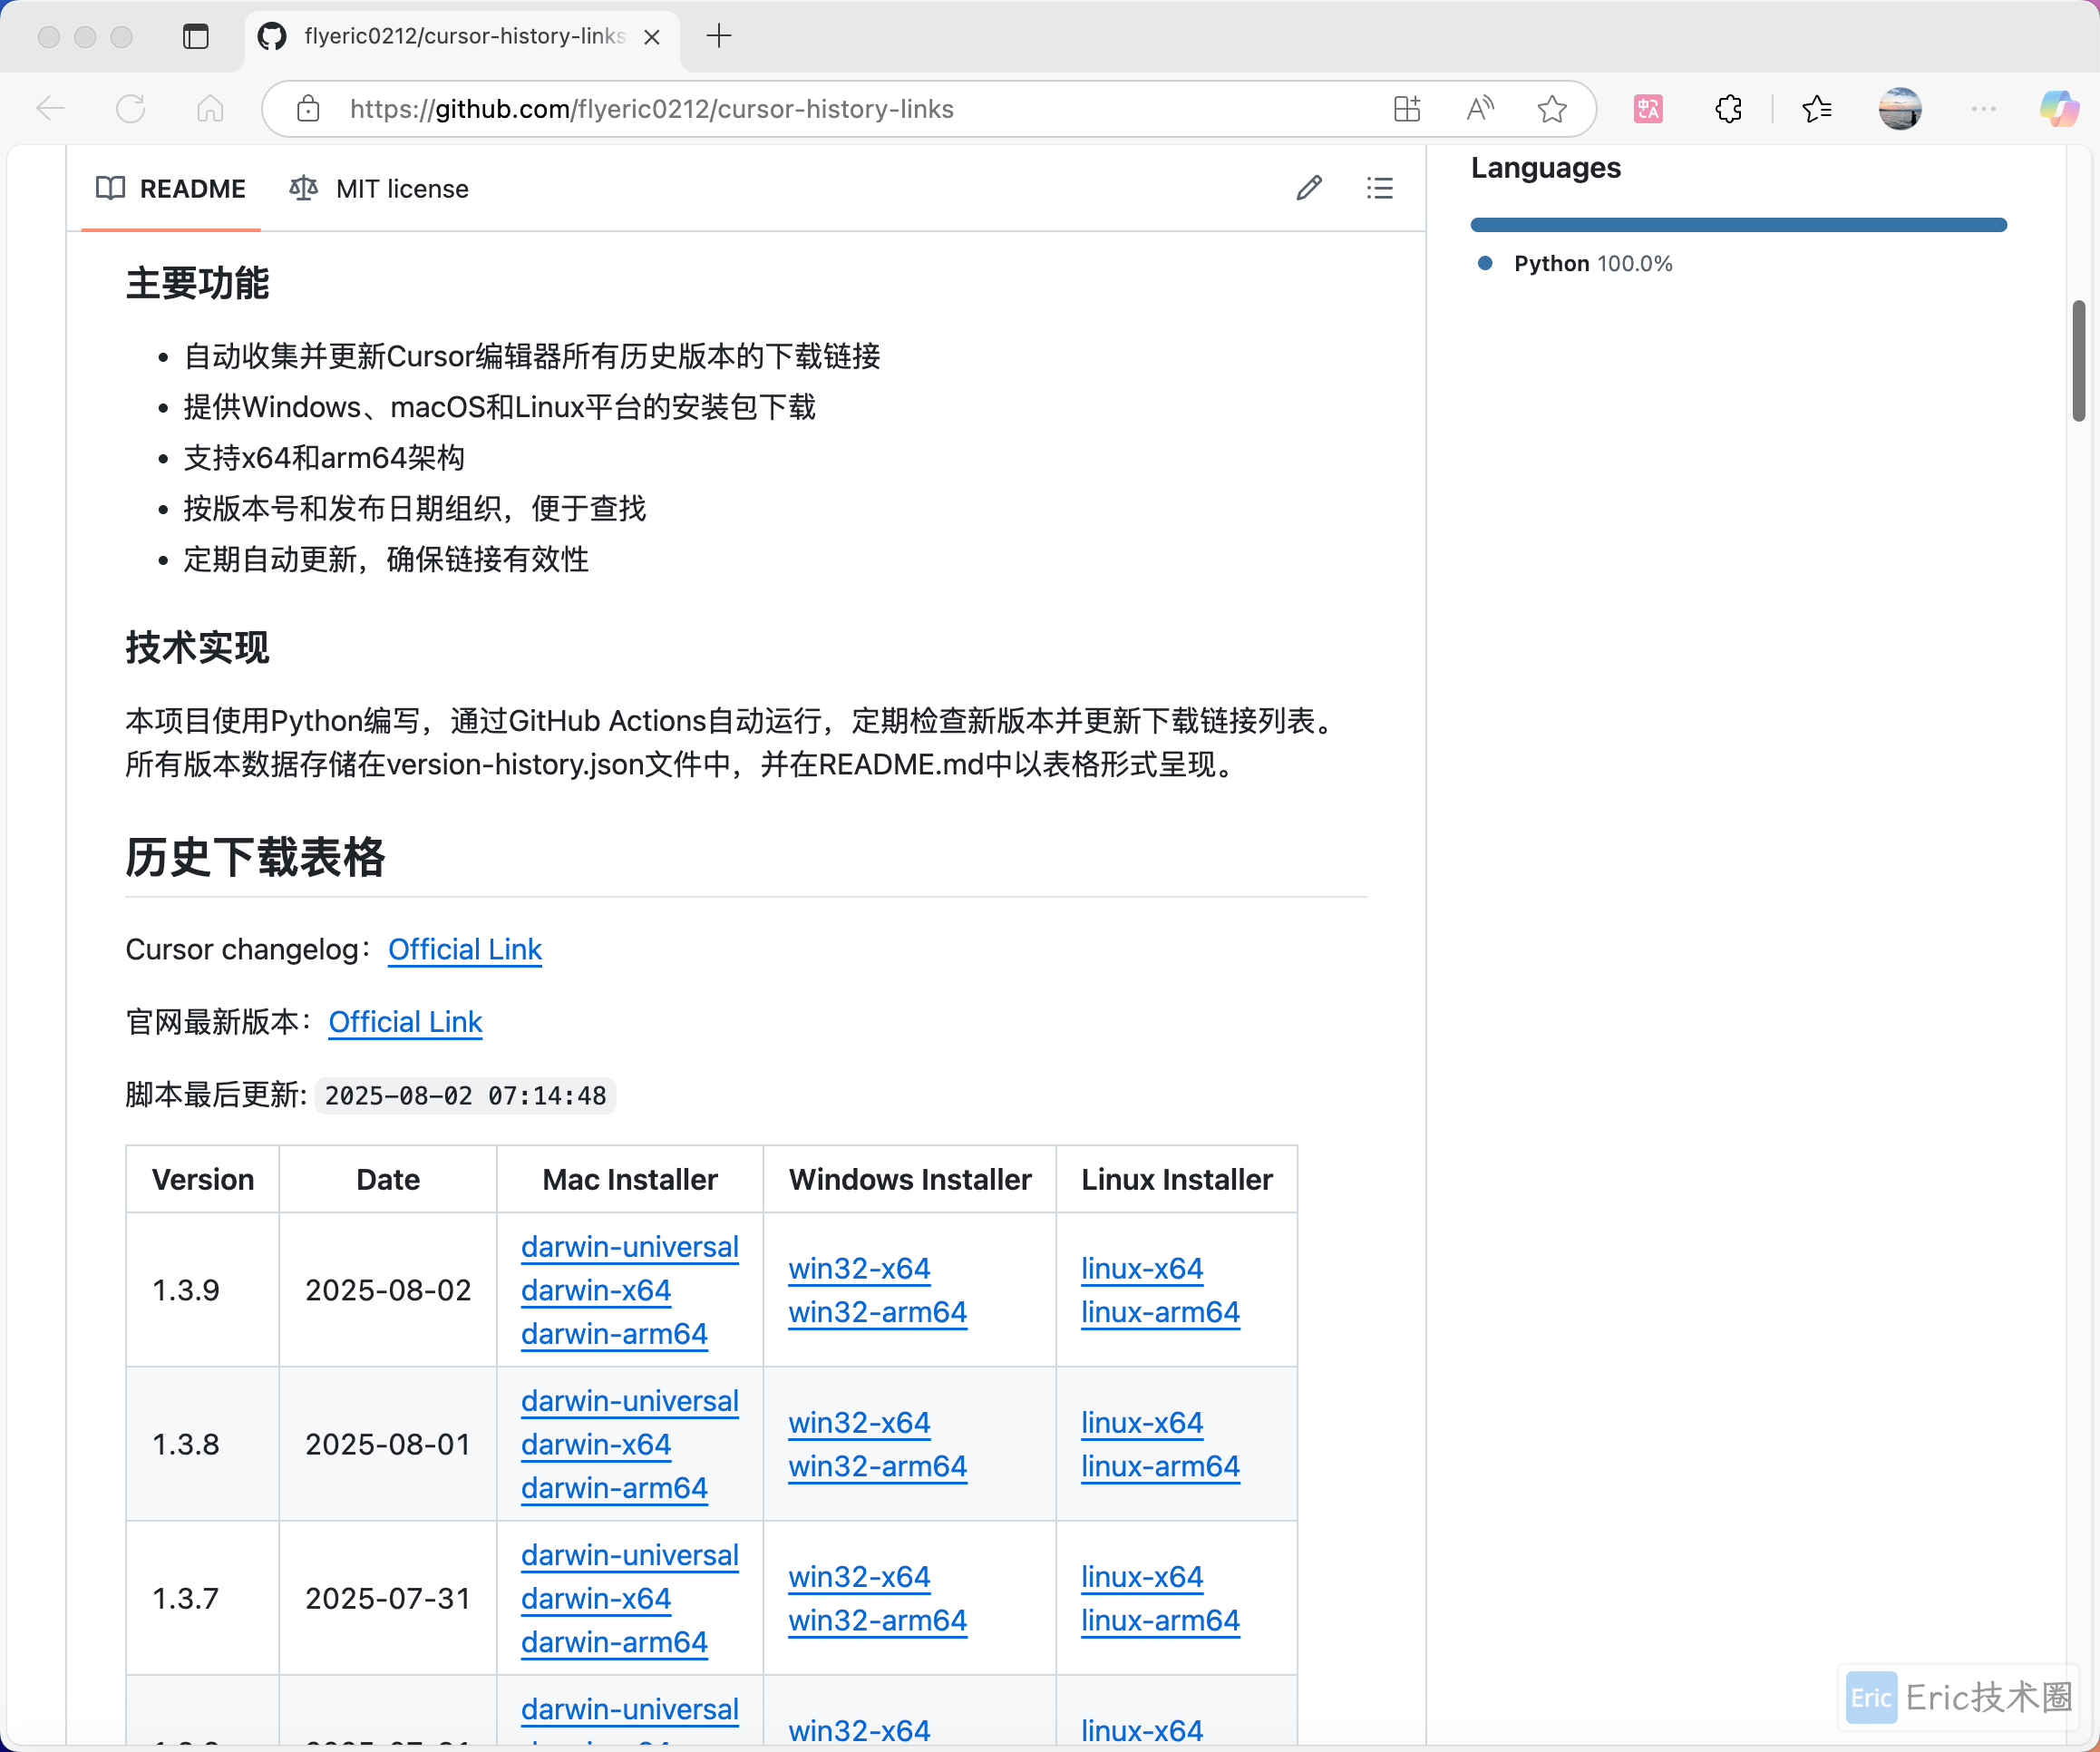Open the 官网最新版本 Official Link

[x=405, y=1022]
